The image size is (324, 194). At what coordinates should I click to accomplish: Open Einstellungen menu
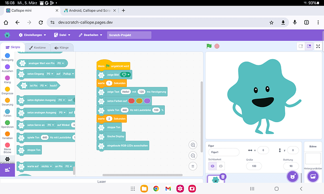coord(32,35)
